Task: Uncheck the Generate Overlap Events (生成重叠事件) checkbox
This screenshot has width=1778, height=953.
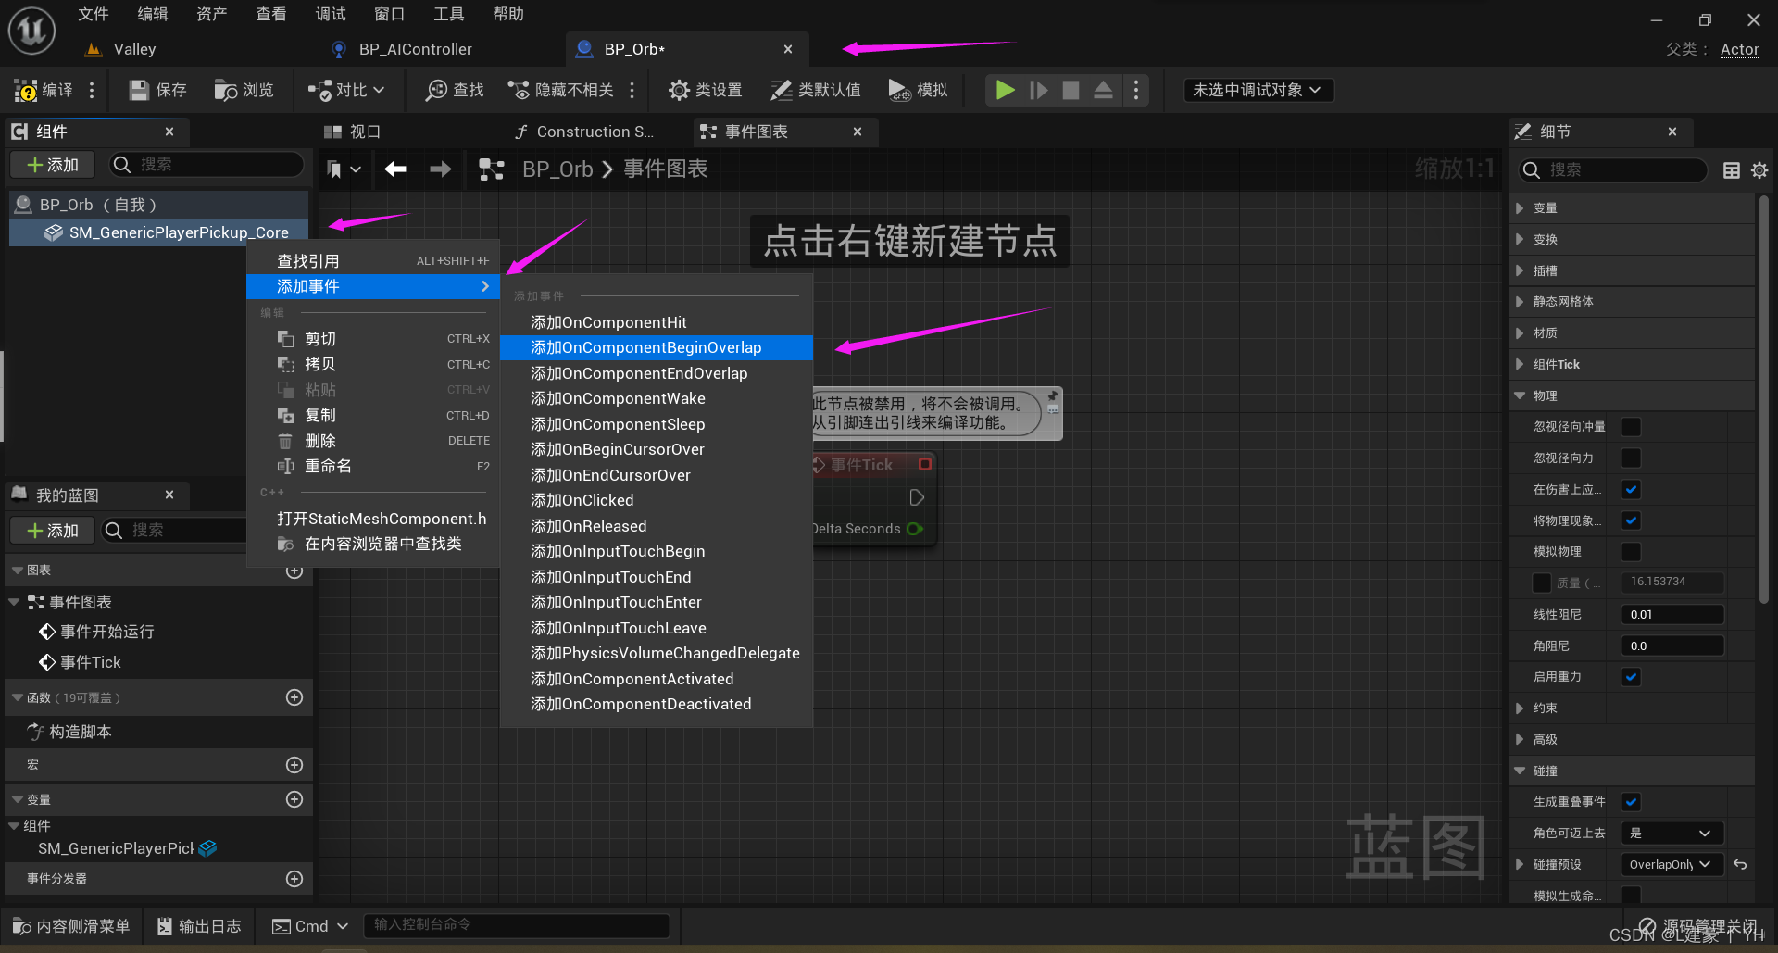Action: point(1632,802)
